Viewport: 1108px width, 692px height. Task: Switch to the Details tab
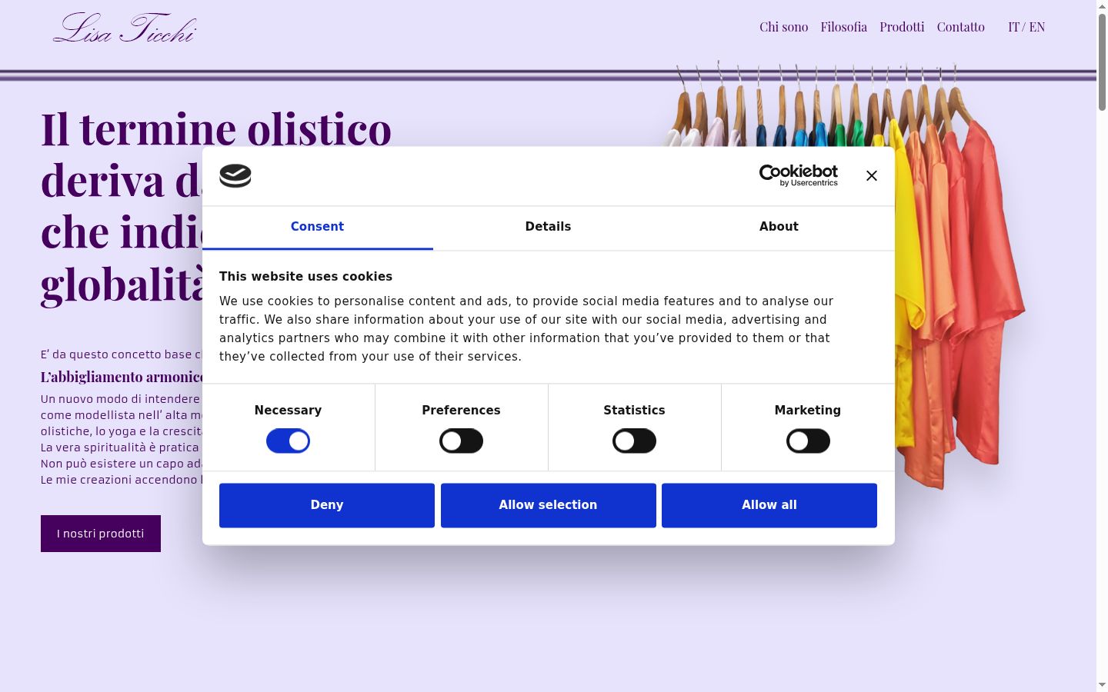[548, 227]
